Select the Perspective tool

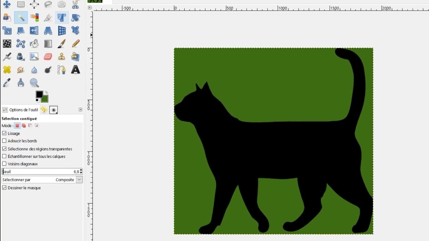48,30
